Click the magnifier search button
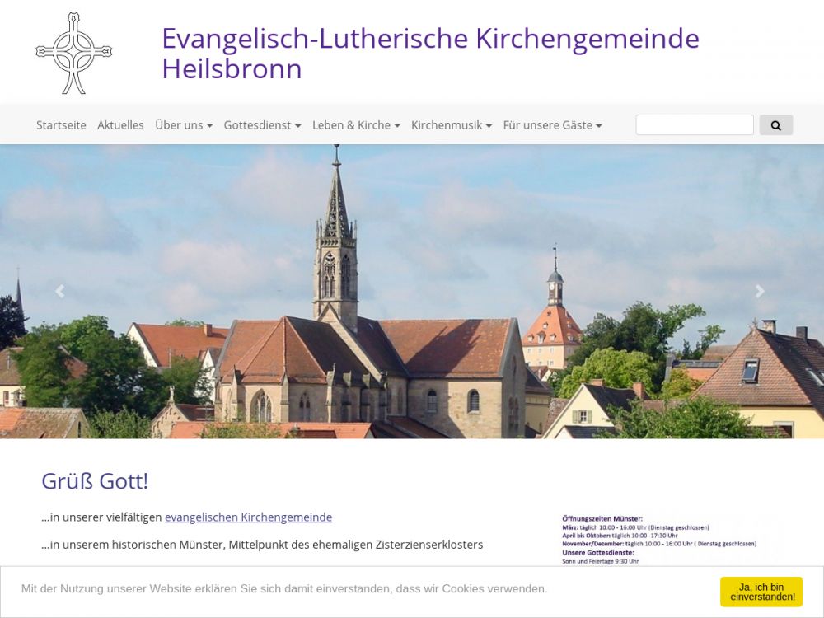 point(775,125)
